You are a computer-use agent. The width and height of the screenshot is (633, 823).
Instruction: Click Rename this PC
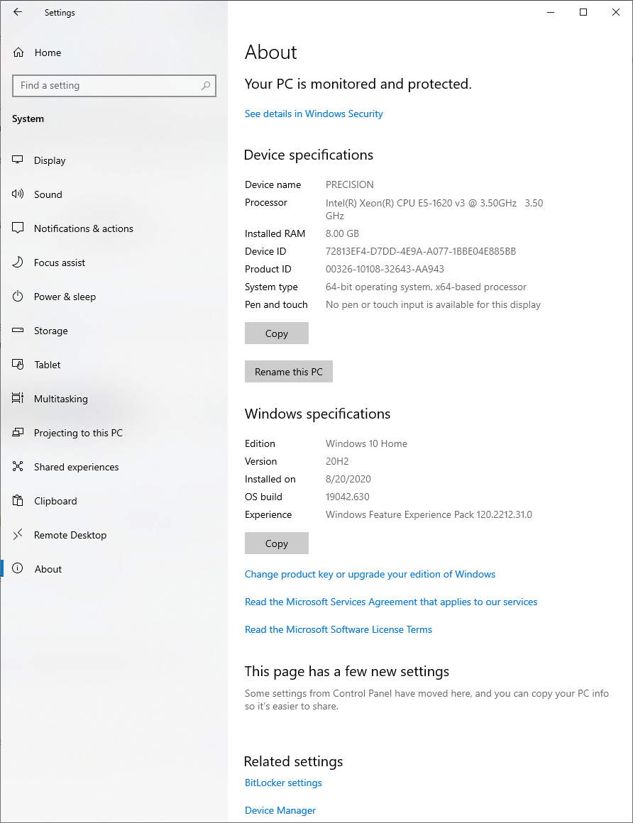click(x=288, y=371)
